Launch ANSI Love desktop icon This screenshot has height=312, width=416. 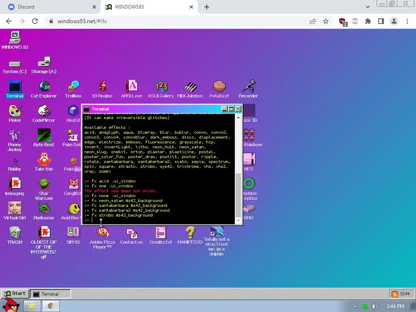(x=132, y=89)
